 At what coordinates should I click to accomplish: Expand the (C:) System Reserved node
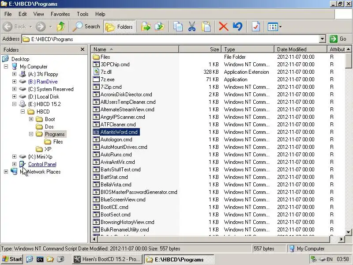point(14,89)
